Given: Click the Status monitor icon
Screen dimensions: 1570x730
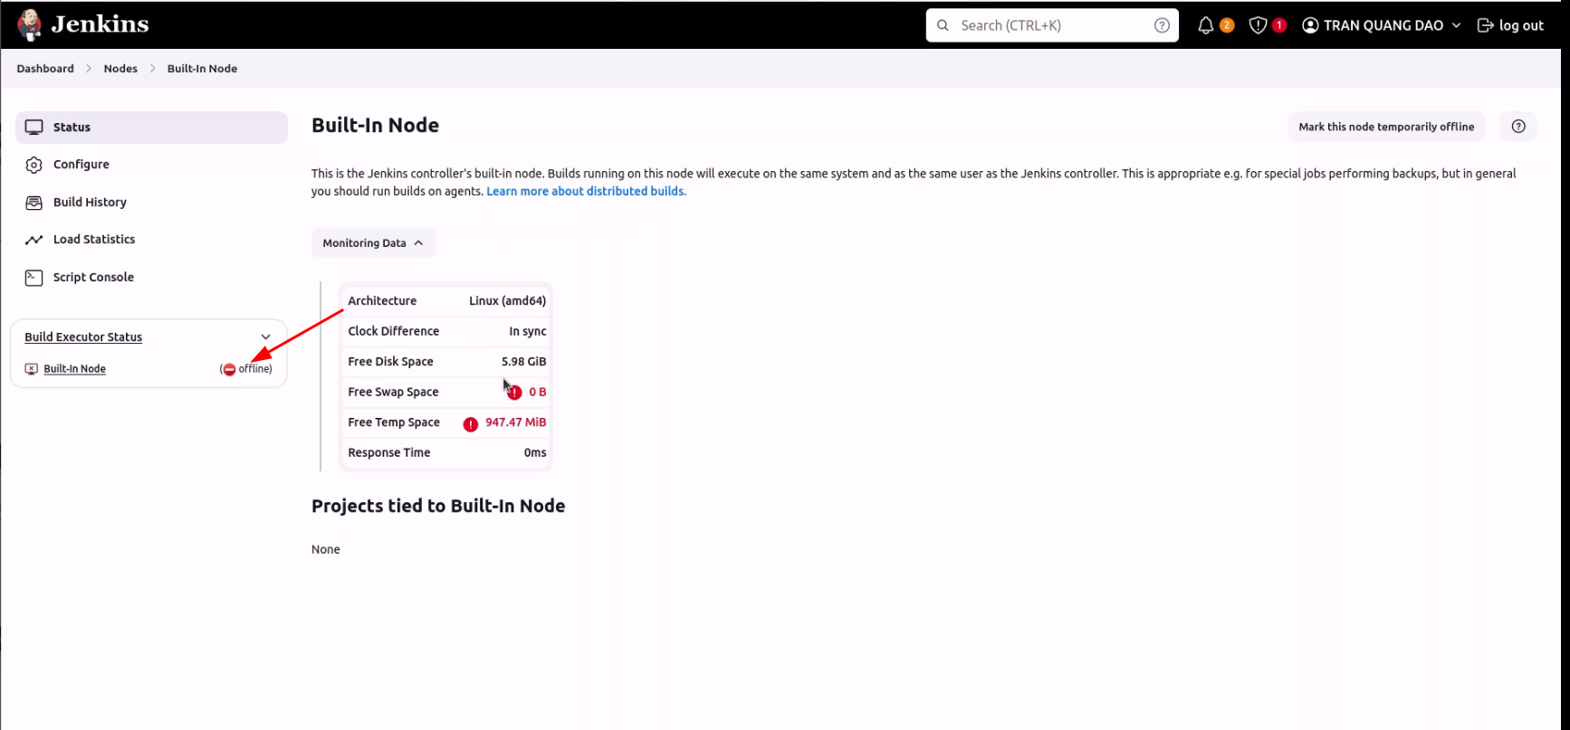Looking at the screenshot, I should point(34,128).
